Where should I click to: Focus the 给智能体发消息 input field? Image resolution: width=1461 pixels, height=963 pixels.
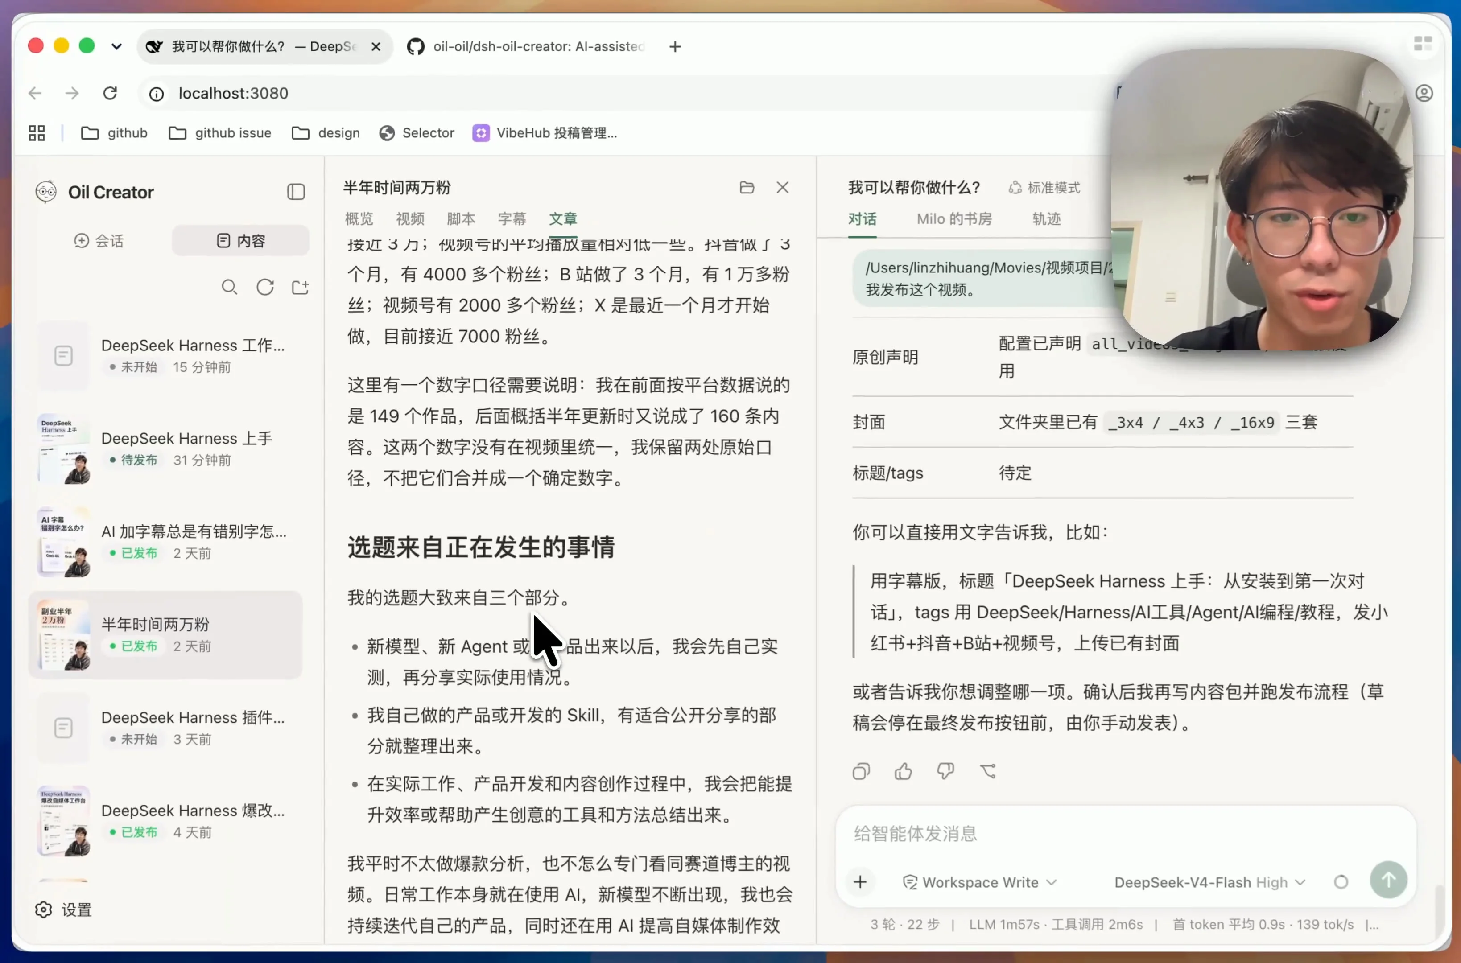coord(1126,834)
